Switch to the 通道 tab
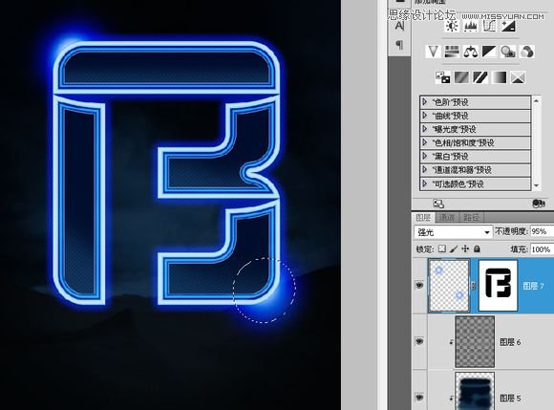Screen dimensions: 554x410 [447, 217]
